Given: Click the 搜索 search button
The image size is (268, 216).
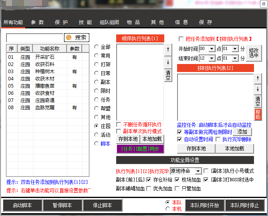Looking at the screenshot, I should click(x=77, y=38).
